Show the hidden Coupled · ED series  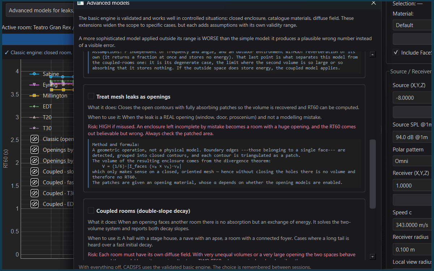point(34,204)
